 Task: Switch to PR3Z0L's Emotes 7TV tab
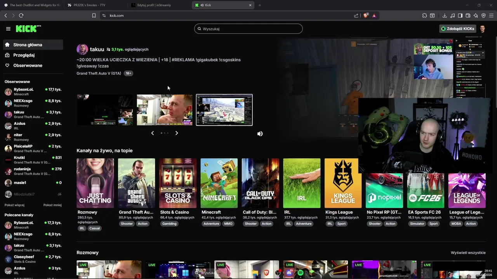coord(95,5)
